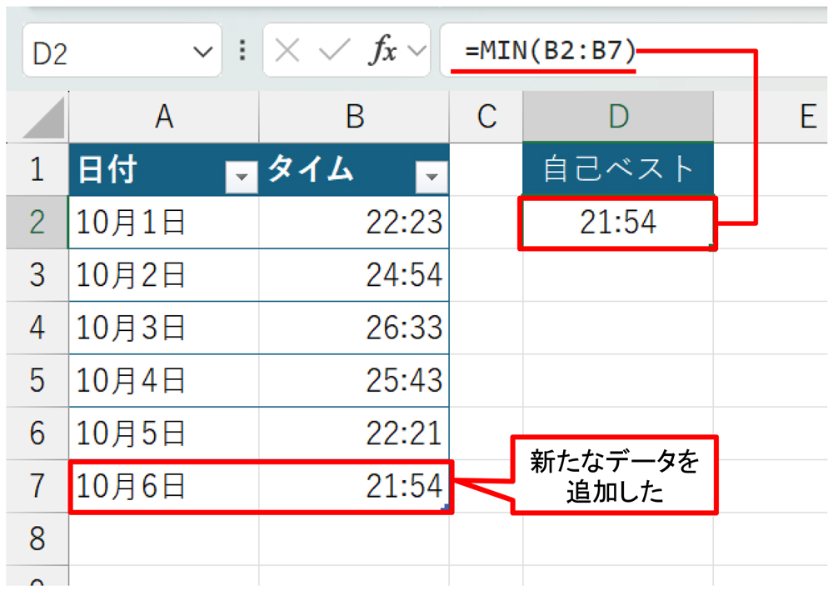Select the cell 10月1日
This screenshot has height=591, width=833.
163,223
